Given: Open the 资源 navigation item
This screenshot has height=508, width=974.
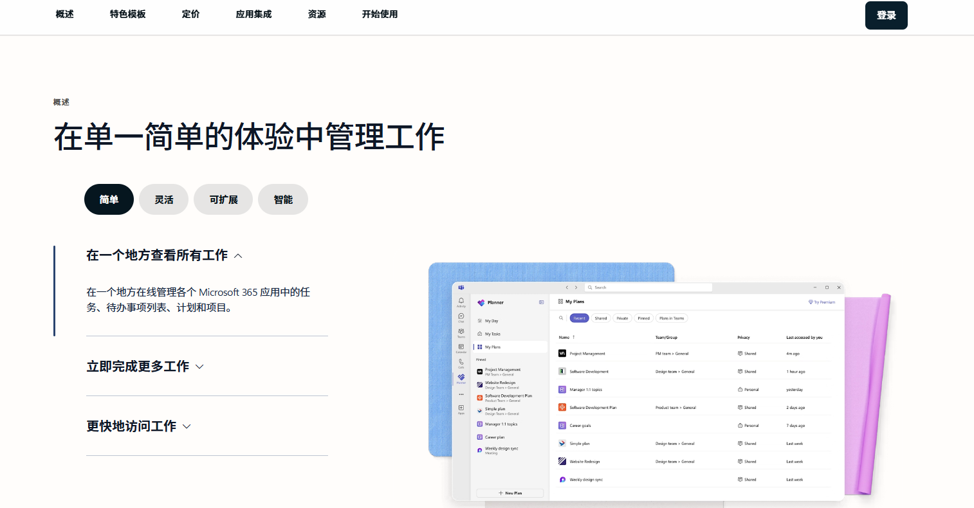Looking at the screenshot, I should [317, 14].
